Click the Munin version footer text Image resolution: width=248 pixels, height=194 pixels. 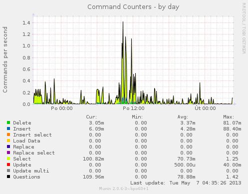coord(124,188)
